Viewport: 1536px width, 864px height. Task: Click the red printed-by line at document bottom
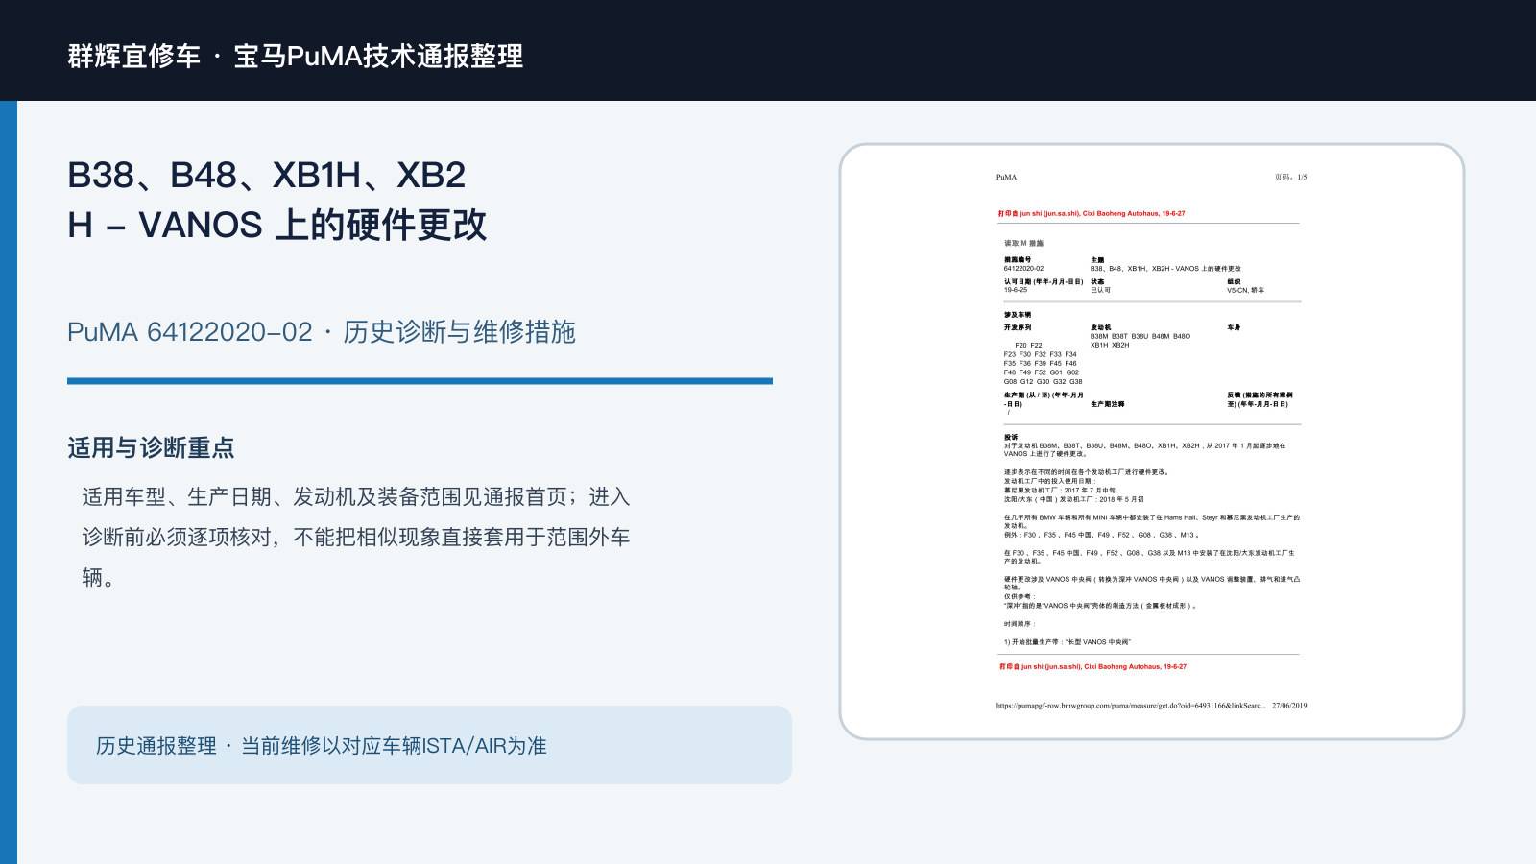pos(1092,666)
